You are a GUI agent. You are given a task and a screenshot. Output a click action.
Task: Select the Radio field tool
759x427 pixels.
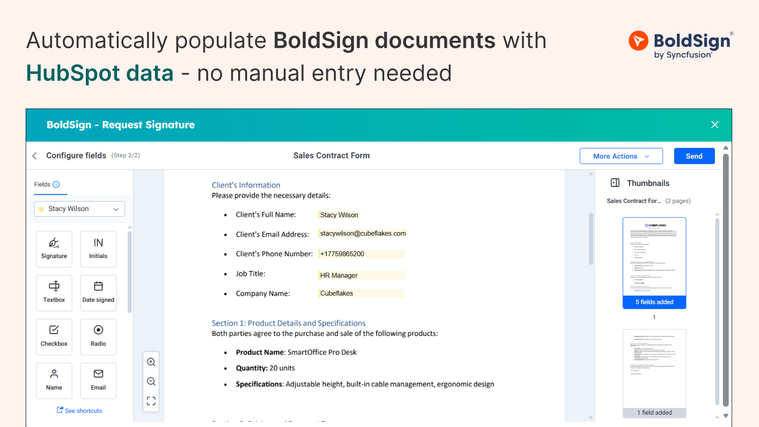(x=98, y=336)
